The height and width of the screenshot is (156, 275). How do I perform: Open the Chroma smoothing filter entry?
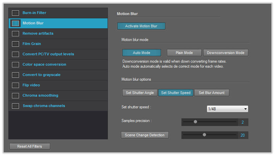click(x=58, y=96)
